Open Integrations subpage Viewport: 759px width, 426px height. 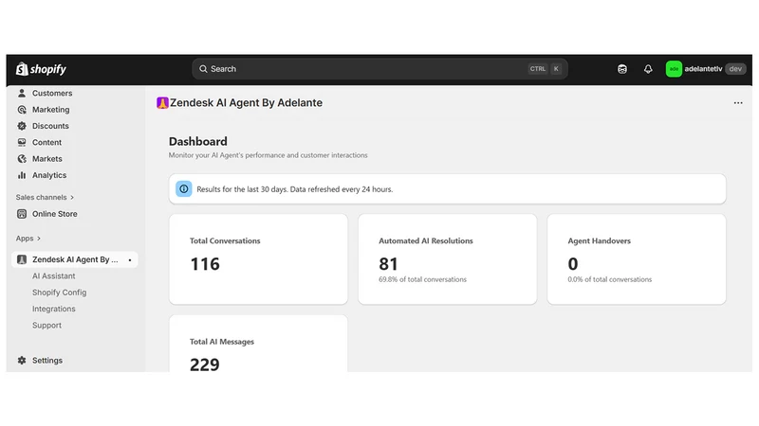point(54,310)
